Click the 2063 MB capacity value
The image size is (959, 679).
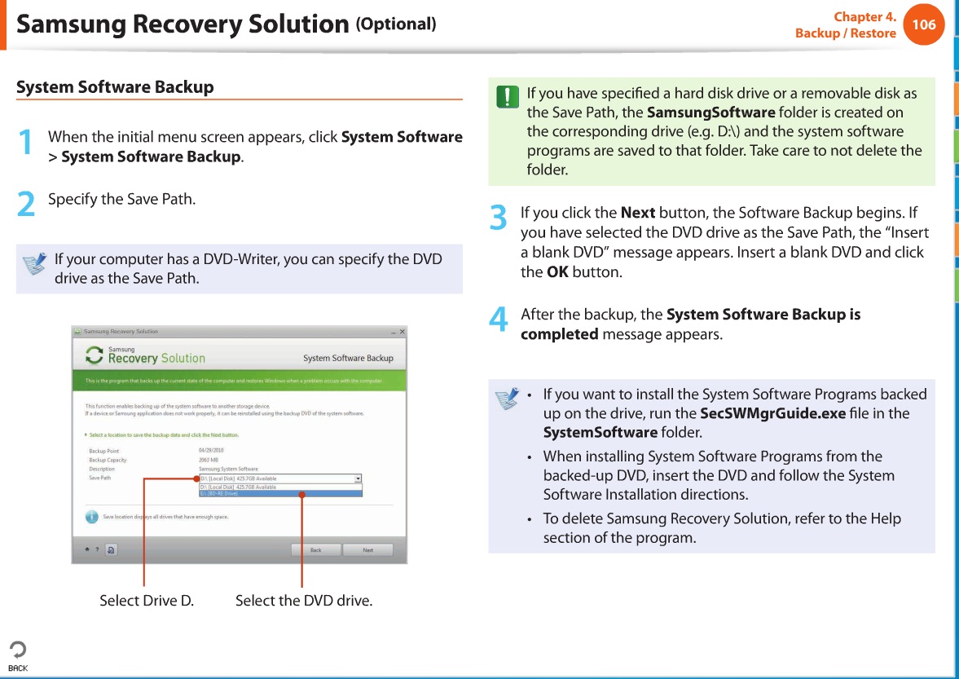(209, 460)
